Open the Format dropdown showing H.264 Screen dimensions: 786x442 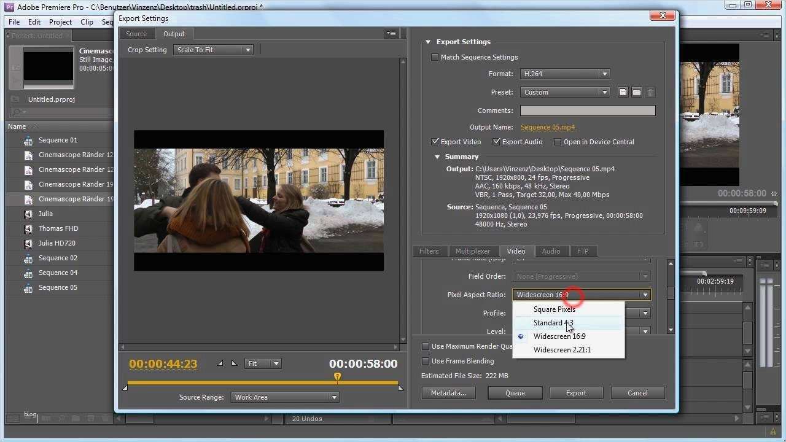click(564, 73)
